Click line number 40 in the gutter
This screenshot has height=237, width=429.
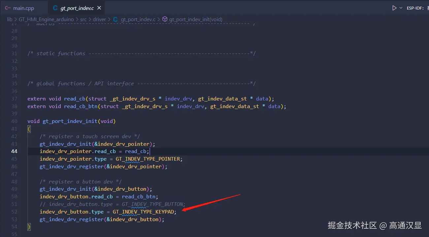click(x=14, y=121)
